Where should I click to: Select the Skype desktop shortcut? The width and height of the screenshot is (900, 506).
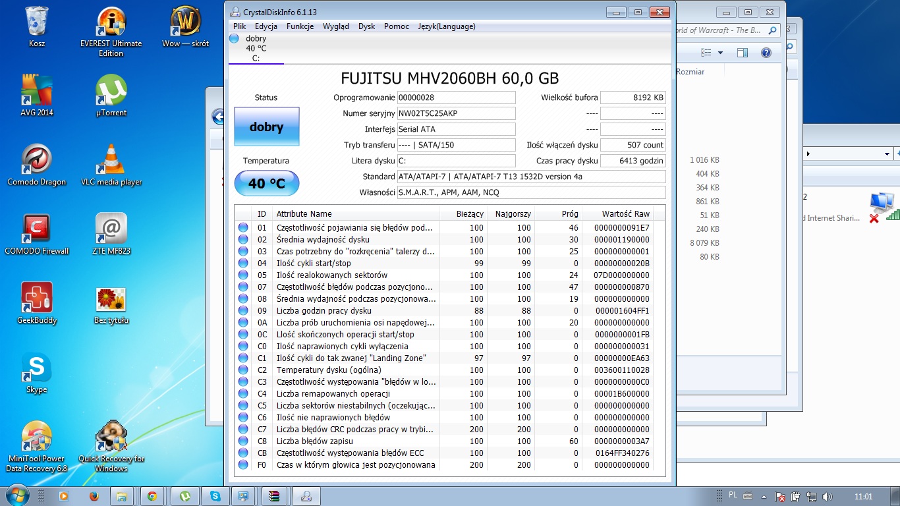(37, 373)
